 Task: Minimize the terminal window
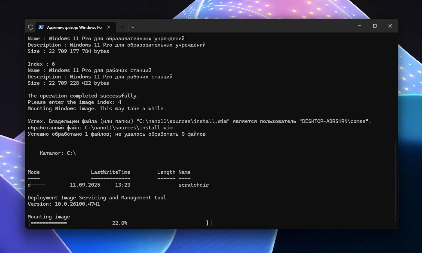tap(359, 26)
